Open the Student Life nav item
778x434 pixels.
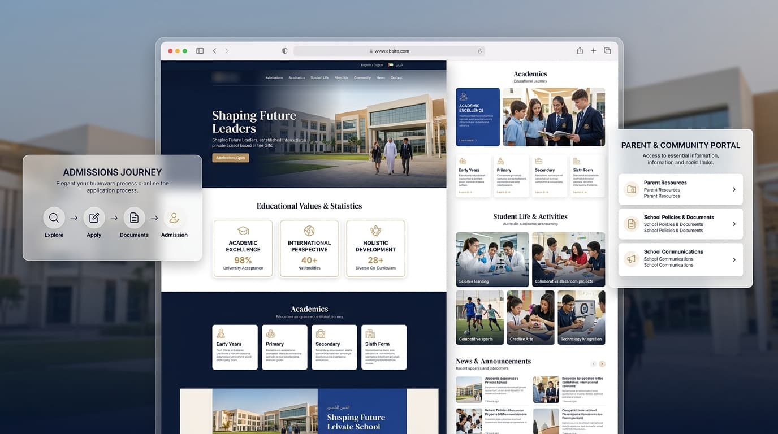click(319, 77)
